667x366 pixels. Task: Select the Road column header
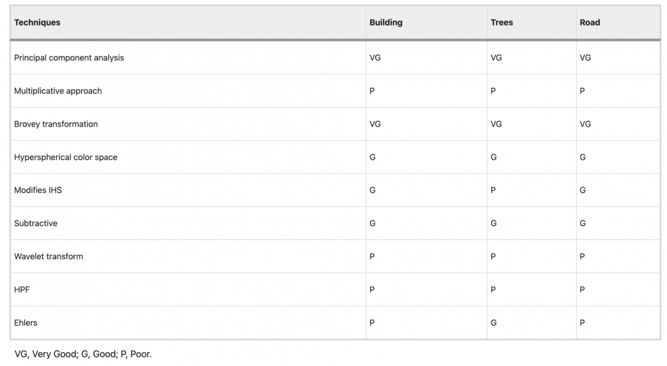tap(590, 23)
